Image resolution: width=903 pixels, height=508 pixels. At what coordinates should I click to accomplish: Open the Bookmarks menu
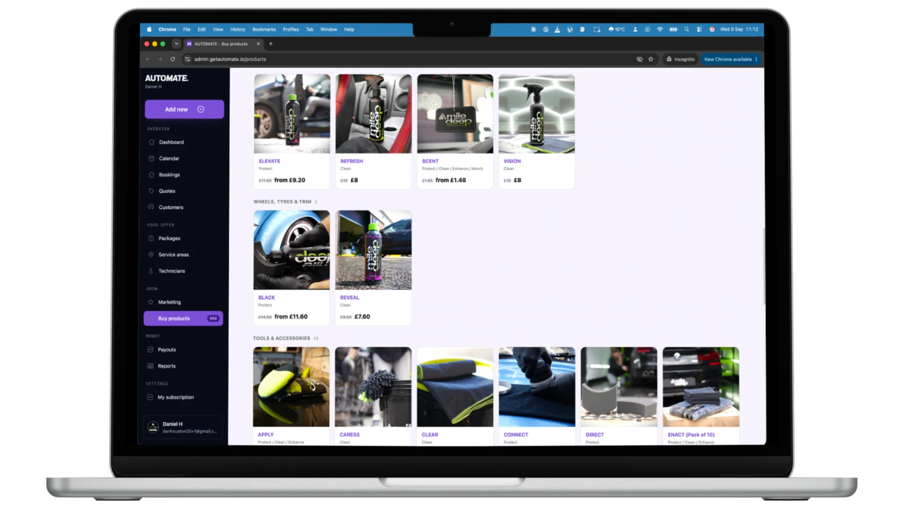coord(264,29)
